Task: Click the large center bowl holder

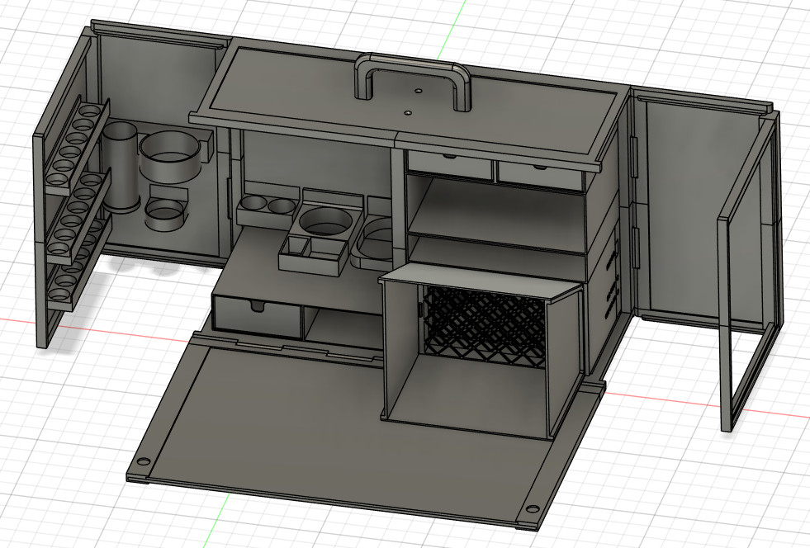Action: click(x=326, y=223)
